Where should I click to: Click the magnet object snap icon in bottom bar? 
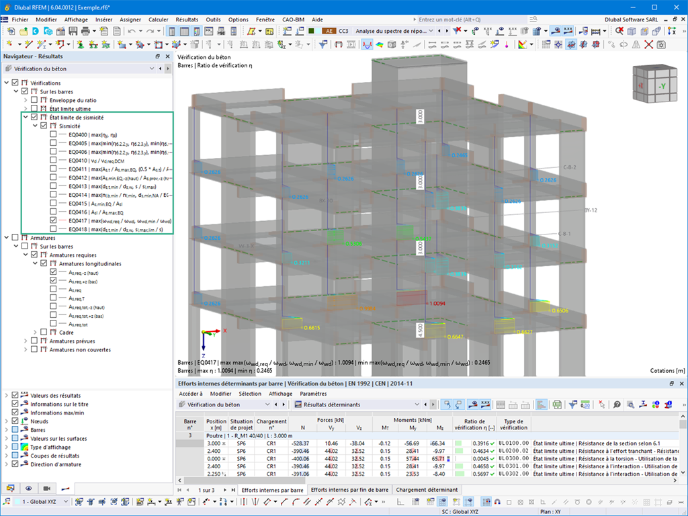497,501
